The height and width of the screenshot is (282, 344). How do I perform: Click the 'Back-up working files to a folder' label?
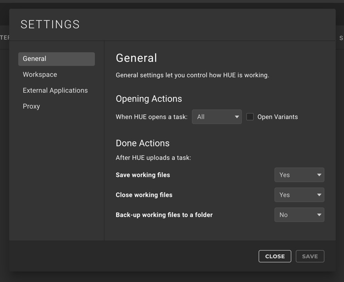[164, 215]
